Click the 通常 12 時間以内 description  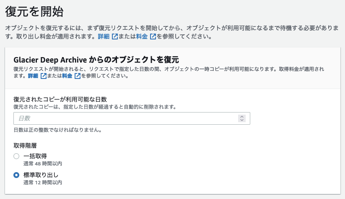tap(43, 183)
